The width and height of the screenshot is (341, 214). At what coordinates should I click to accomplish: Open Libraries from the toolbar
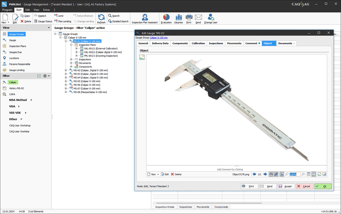tap(178, 18)
